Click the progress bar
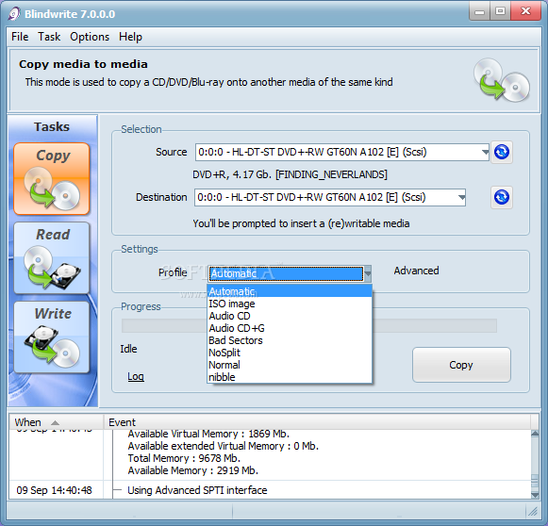The image size is (548, 526). pyautogui.click(x=309, y=325)
